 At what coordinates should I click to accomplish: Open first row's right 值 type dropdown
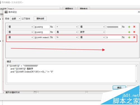92,27
